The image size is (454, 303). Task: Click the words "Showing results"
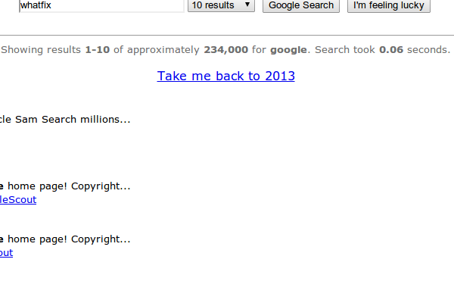41,50
